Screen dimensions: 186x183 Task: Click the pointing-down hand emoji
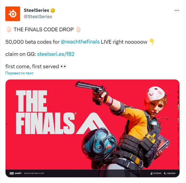point(152,42)
